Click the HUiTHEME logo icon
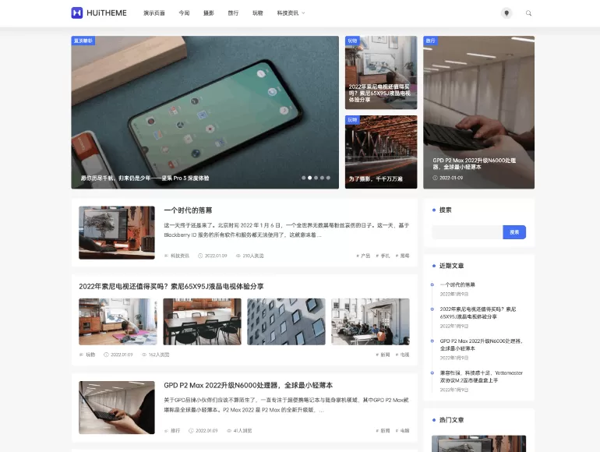The width and height of the screenshot is (600, 452). click(x=77, y=13)
